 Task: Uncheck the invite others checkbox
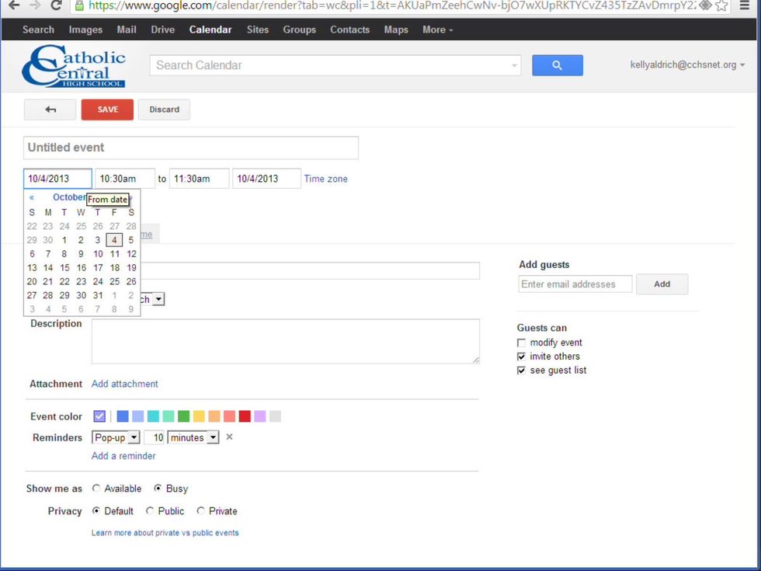(x=522, y=357)
